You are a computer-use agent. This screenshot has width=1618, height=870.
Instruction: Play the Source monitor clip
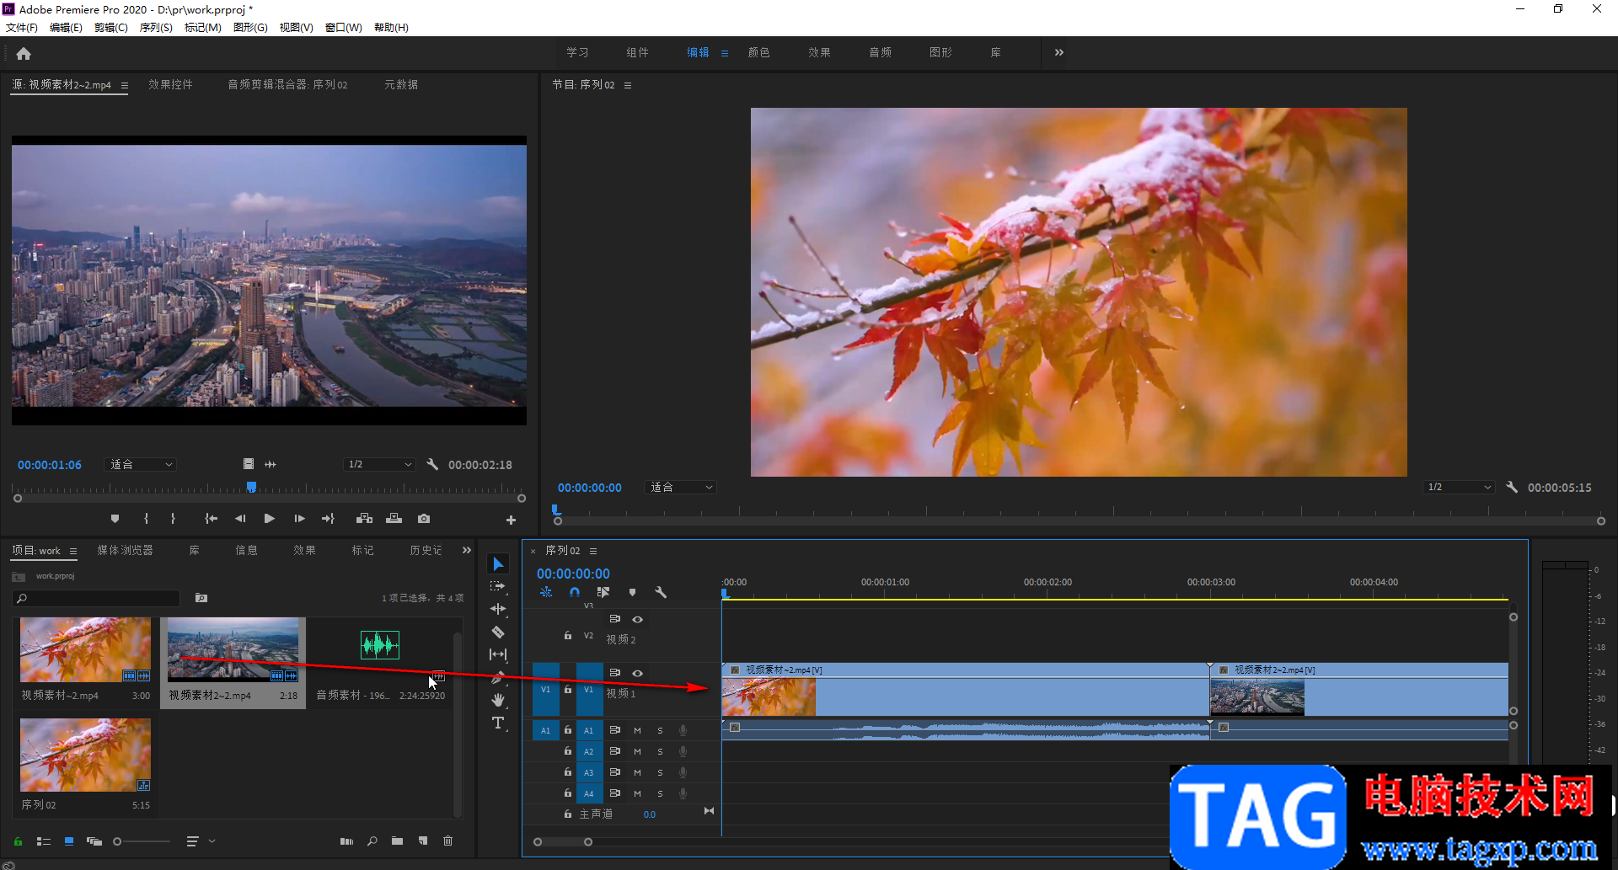270,519
